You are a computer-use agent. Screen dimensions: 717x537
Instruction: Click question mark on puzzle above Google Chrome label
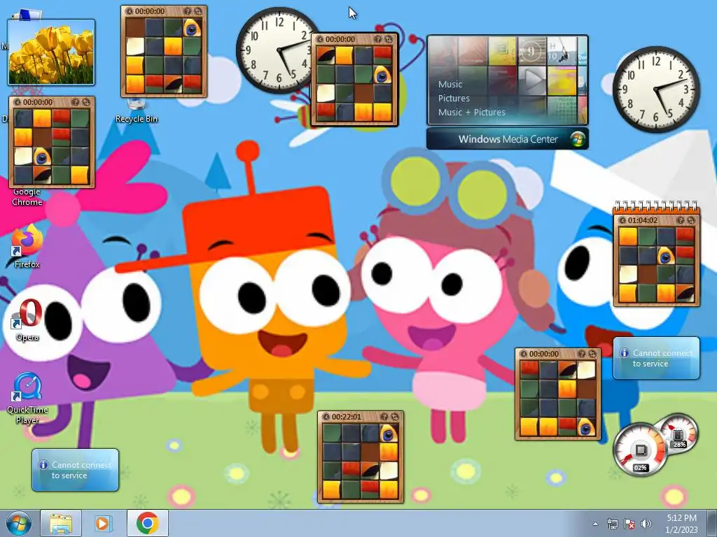[x=76, y=102]
